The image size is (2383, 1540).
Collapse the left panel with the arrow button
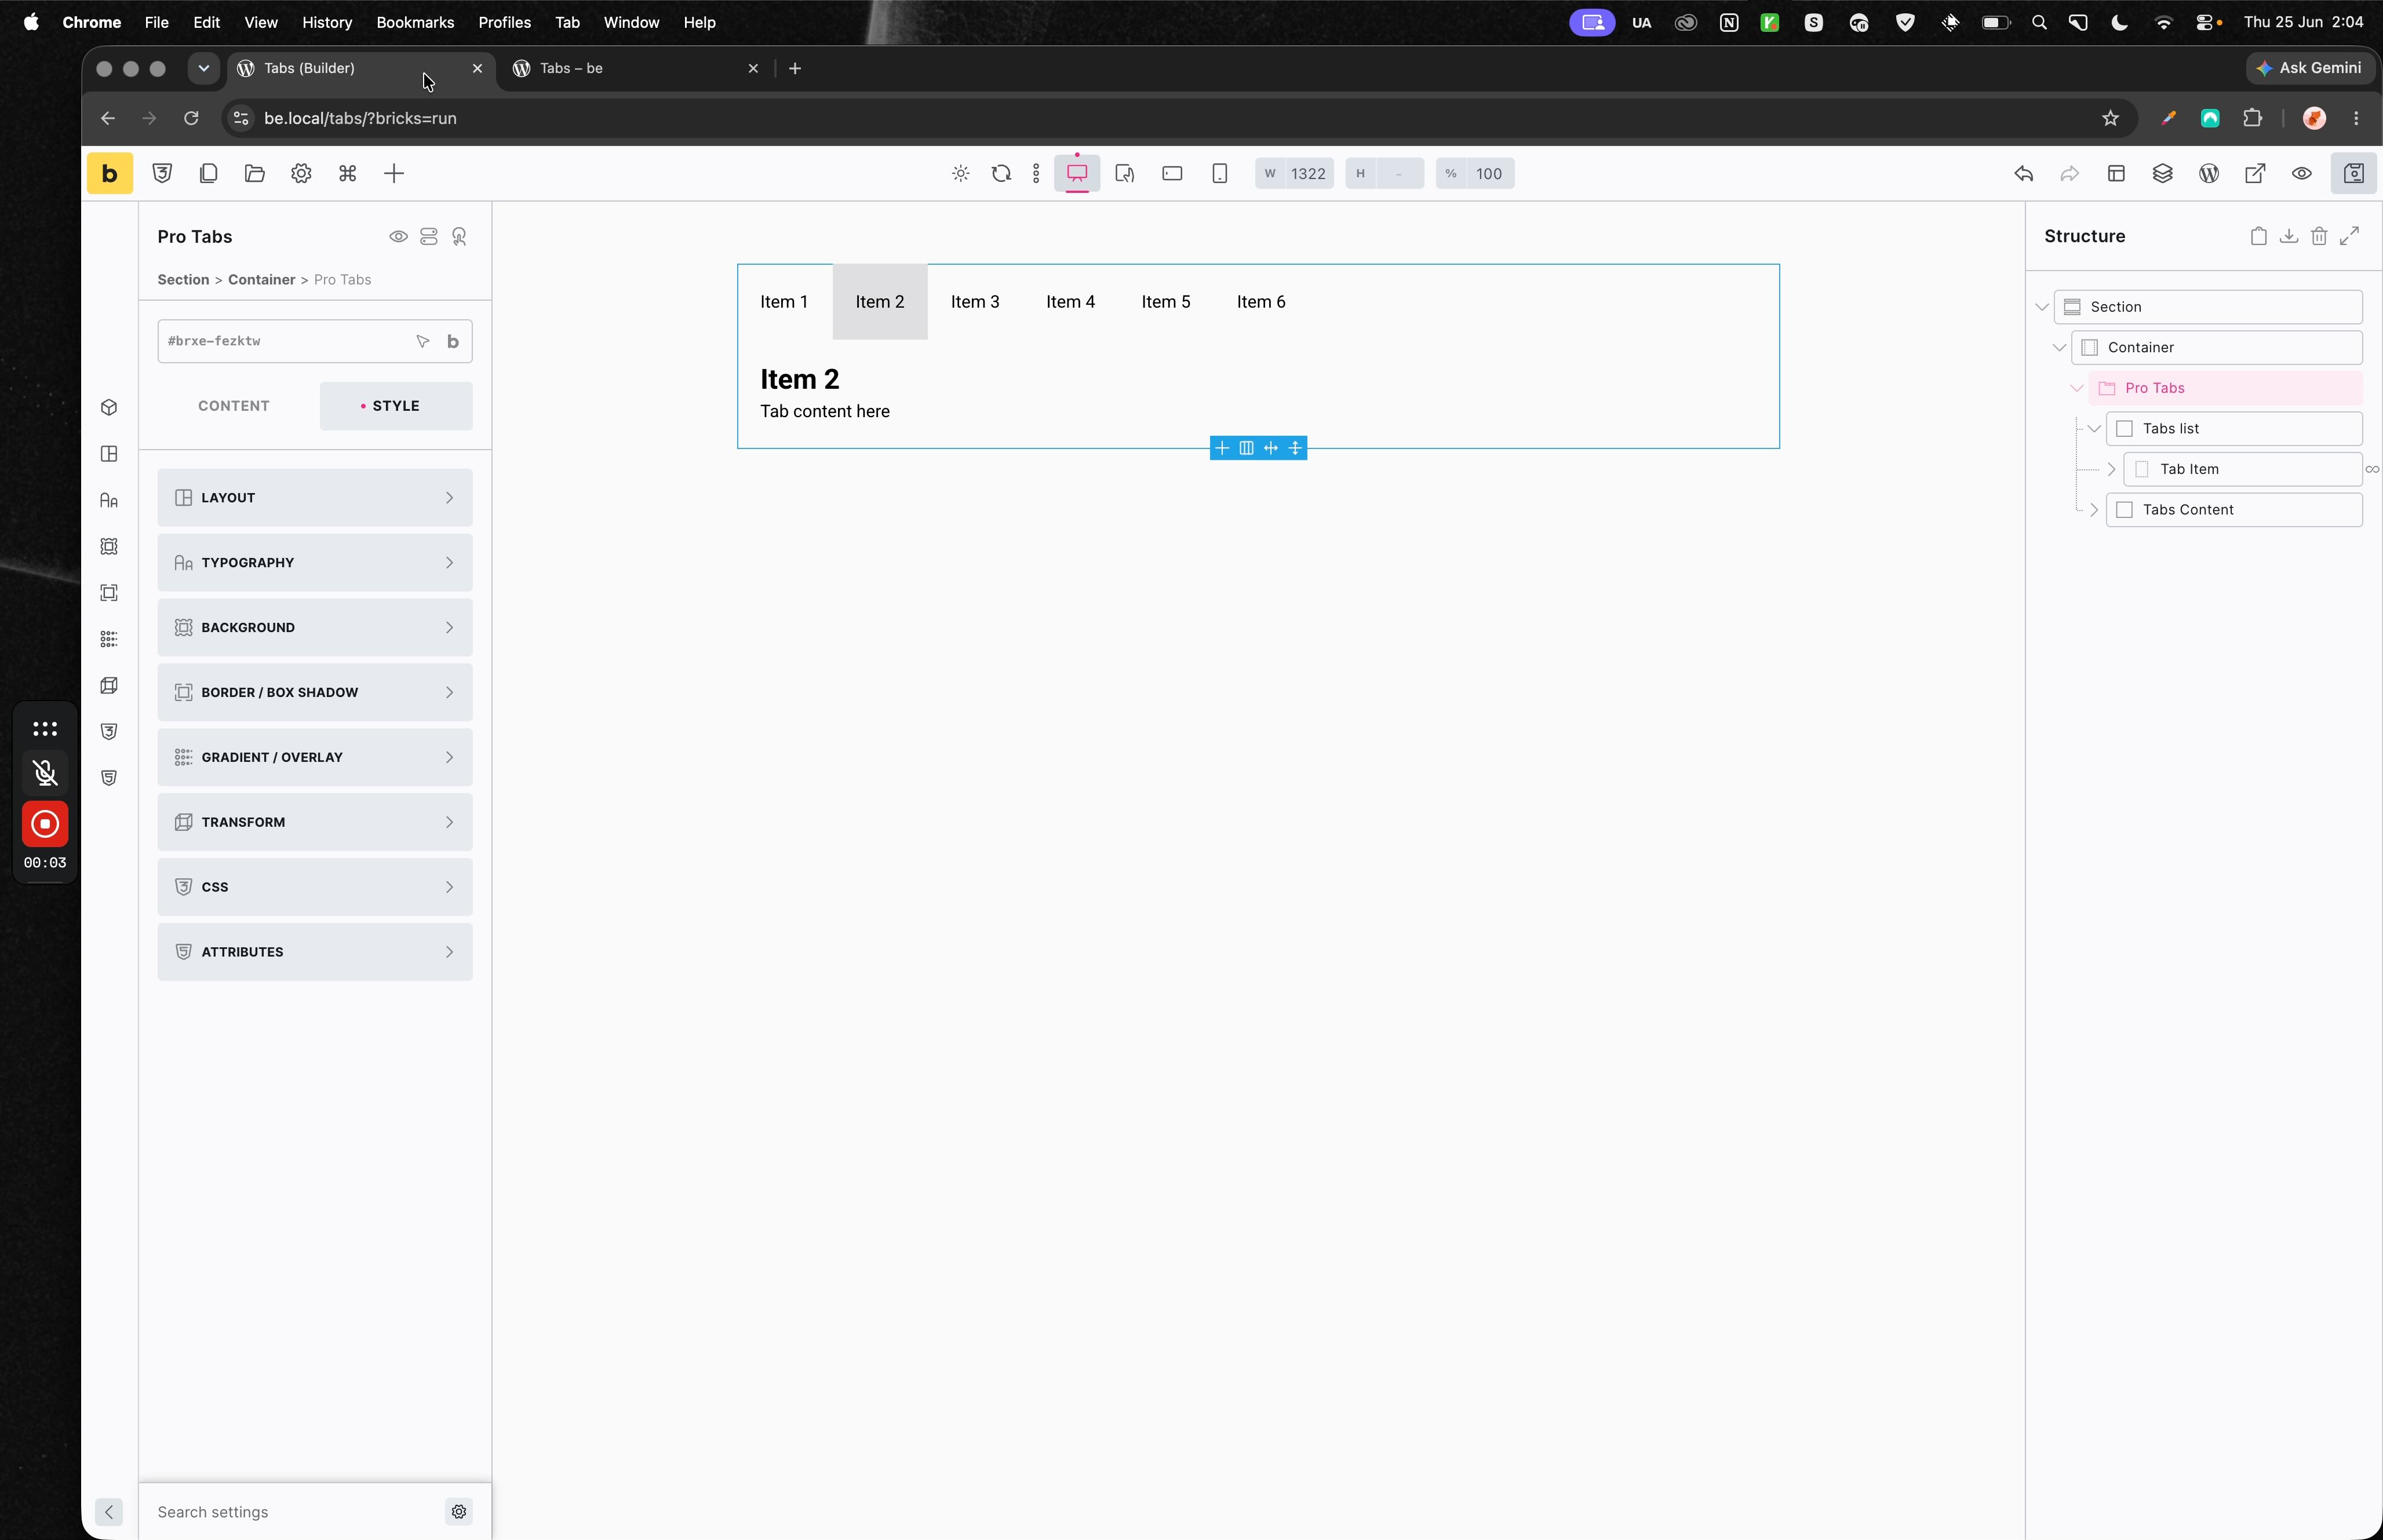point(109,1512)
